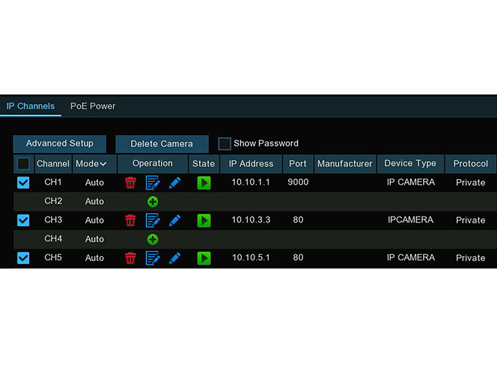The height and width of the screenshot is (373, 497).
Task: Open the document edit icon for CH3
Action: [x=153, y=220]
